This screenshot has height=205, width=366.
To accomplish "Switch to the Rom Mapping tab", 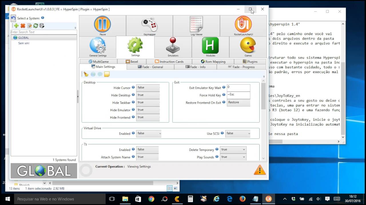I will point(213,61).
